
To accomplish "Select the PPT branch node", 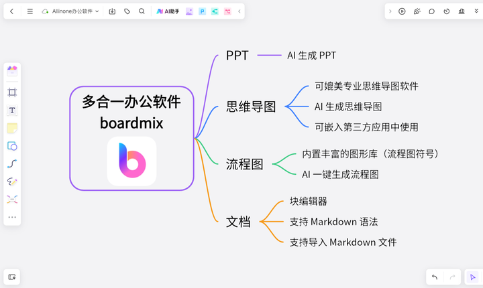I will click(x=237, y=56).
